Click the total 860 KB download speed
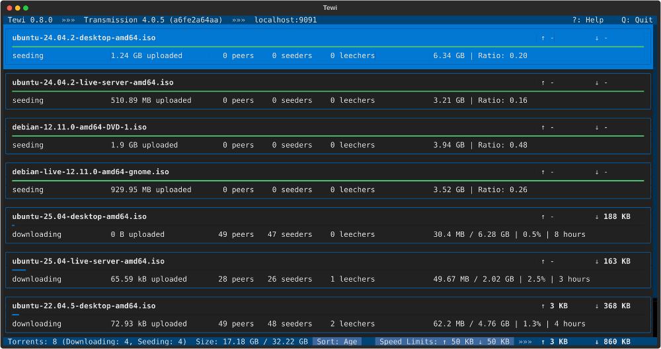The width and height of the screenshot is (661, 349). (x=613, y=342)
